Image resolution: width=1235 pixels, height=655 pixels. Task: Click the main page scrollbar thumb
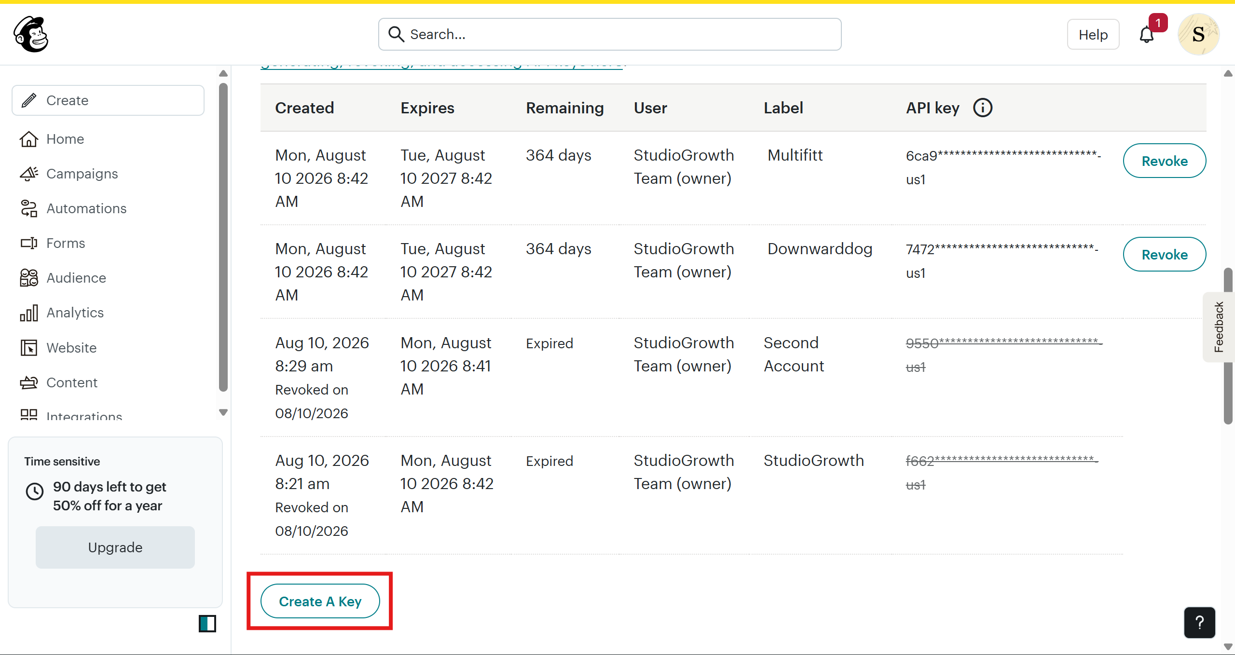(x=1228, y=346)
